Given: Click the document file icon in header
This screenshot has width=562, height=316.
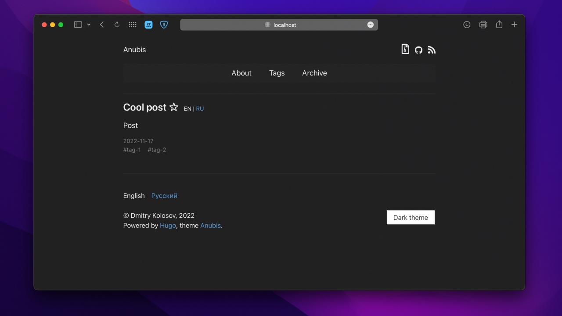Looking at the screenshot, I should (x=405, y=49).
